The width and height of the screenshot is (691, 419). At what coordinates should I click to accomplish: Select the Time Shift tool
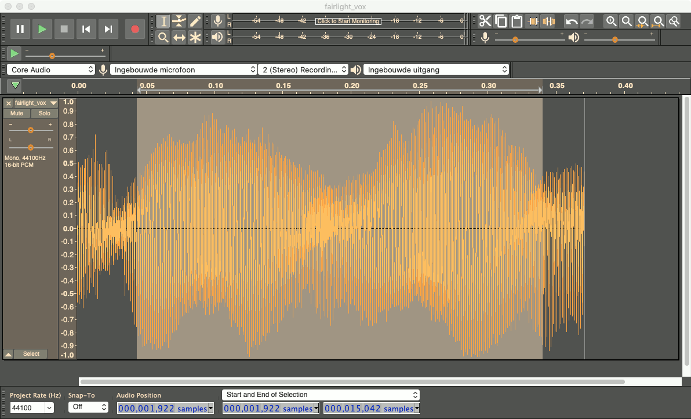[179, 38]
